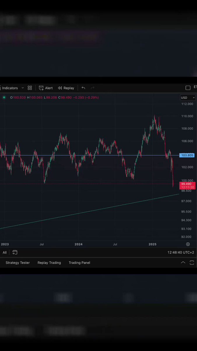197x351 pixels.
Task: Collapse the bottom panel chevron
Action: pyautogui.click(x=183, y=263)
